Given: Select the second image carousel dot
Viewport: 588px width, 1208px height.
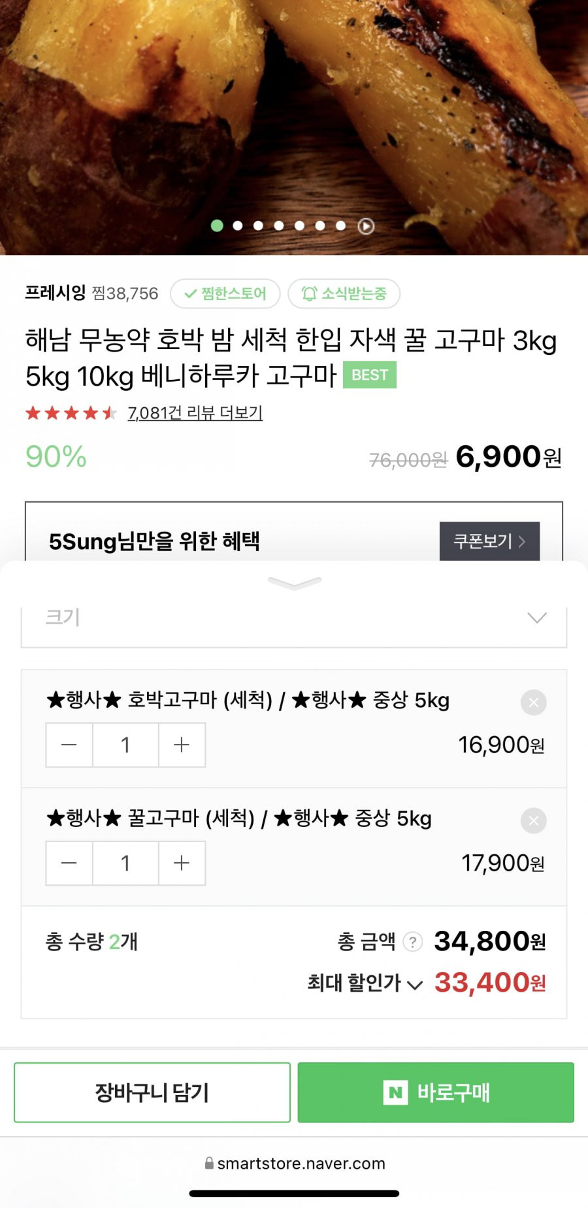Looking at the screenshot, I should [238, 226].
